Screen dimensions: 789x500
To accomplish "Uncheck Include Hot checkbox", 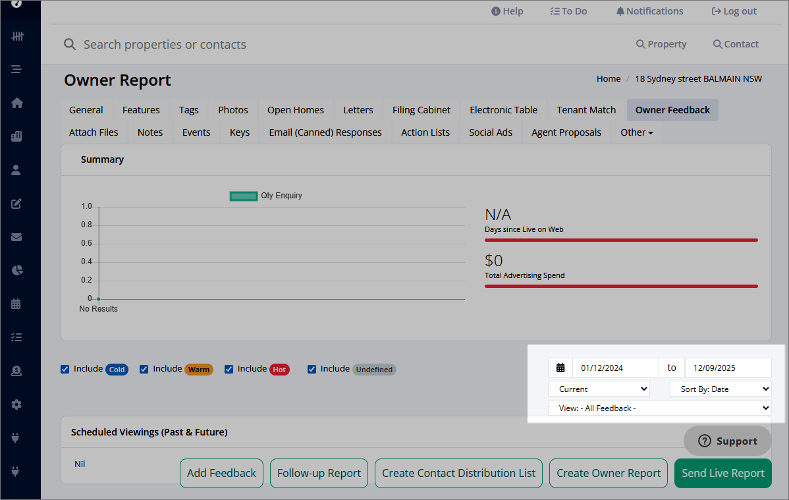I will tap(229, 369).
